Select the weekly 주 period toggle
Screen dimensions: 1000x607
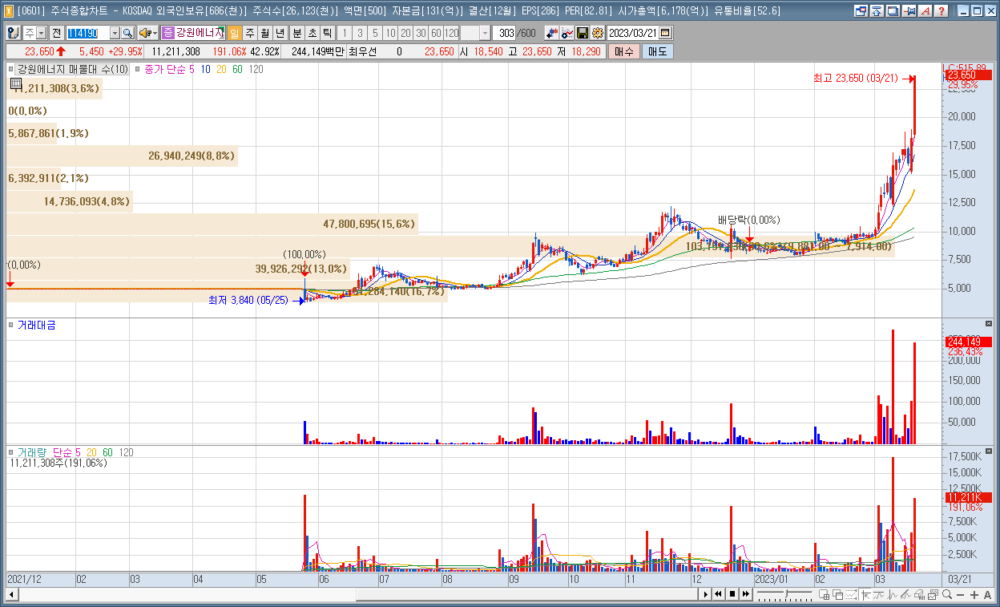(x=250, y=33)
